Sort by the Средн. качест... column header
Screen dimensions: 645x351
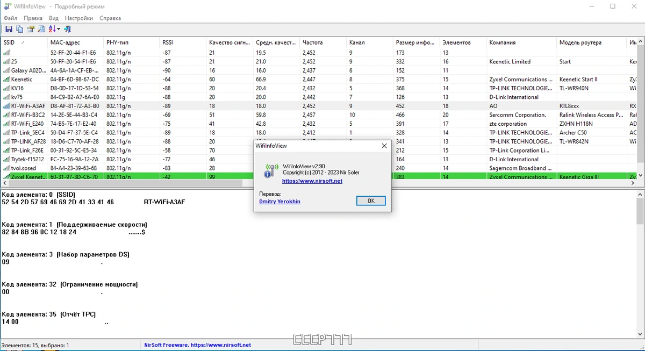276,42
